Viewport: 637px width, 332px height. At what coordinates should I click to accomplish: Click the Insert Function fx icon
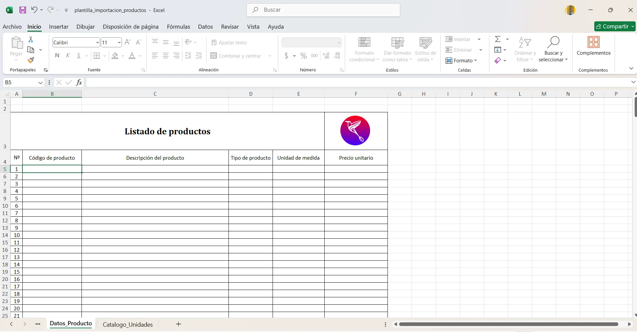pos(79,82)
